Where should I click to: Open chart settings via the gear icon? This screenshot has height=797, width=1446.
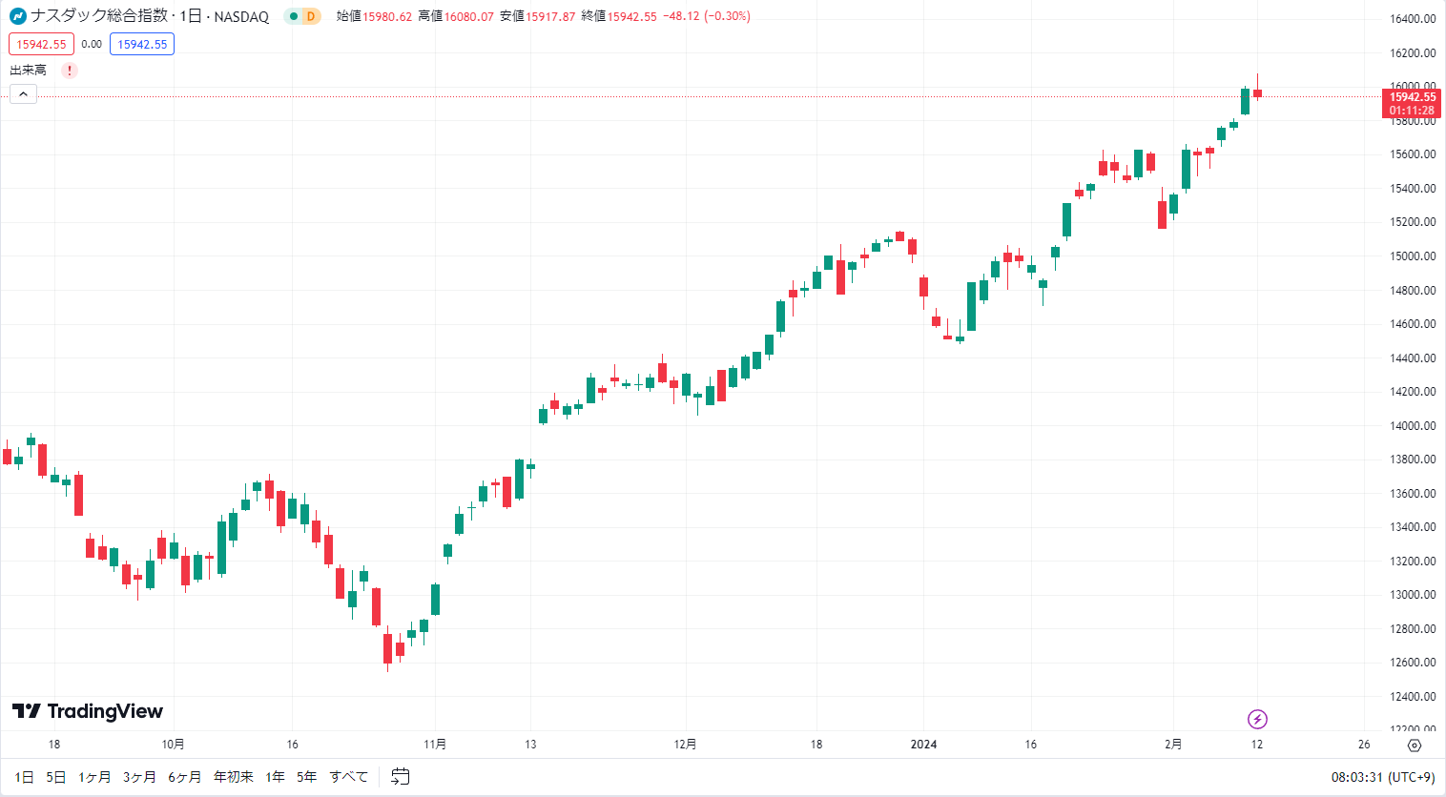pyautogui.click(x=1415, y=745)
